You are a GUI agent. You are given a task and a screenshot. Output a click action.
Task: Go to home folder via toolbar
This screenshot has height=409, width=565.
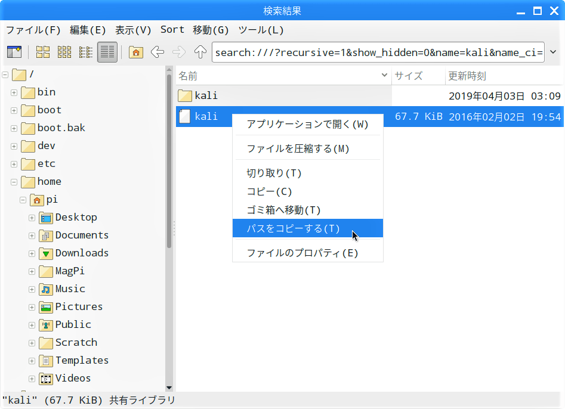pos(136,52)
